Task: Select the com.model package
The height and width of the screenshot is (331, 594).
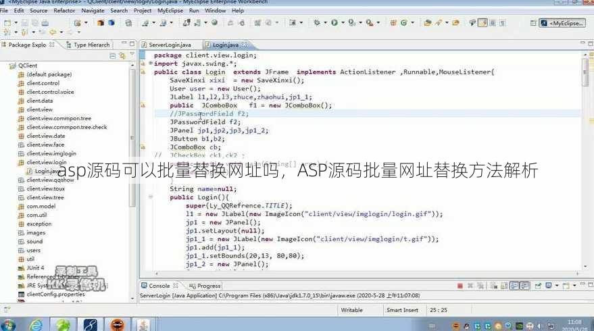Action: [x=41, y=206]
